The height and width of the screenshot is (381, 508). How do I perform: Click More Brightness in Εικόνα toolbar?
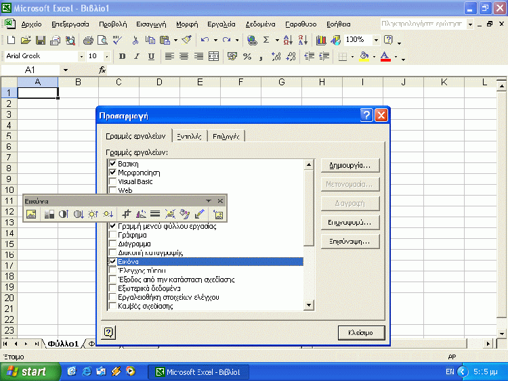[93, 214]
